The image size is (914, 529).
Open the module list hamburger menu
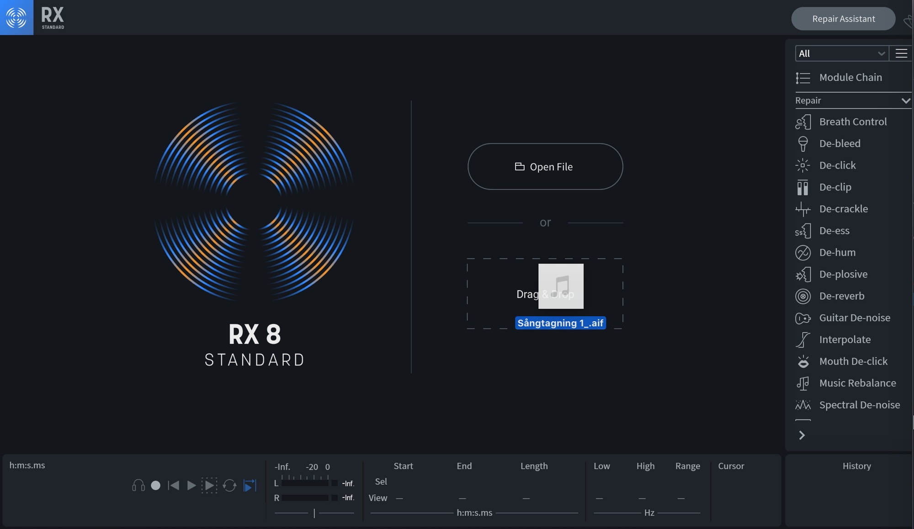coord(901,53)
